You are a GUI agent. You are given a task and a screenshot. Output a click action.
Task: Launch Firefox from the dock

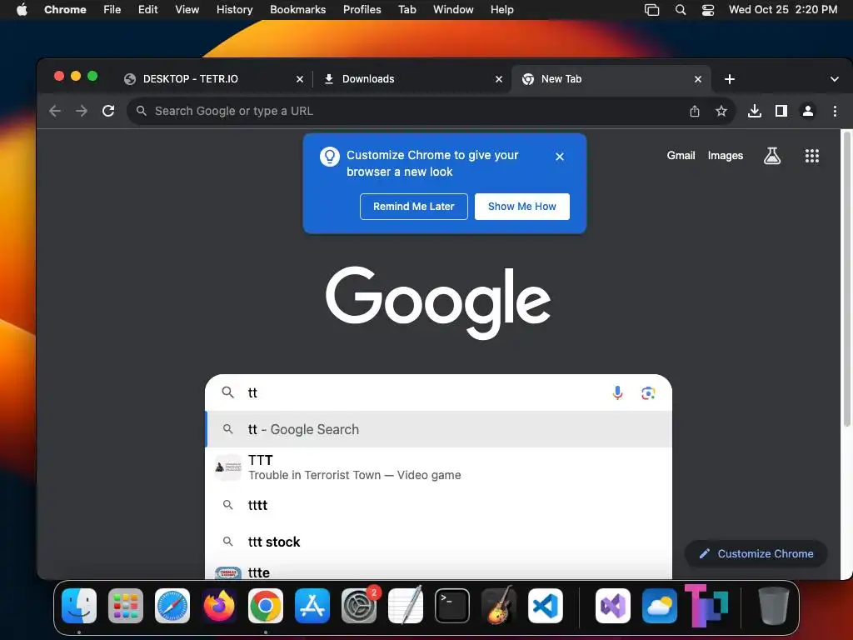tap(219, 606)
